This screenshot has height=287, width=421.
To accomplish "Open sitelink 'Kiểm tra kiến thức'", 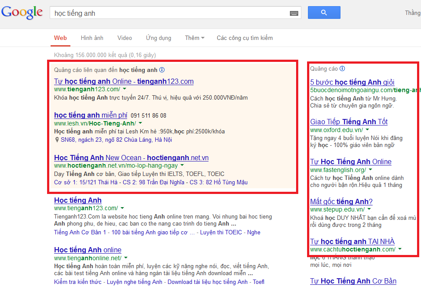I will click(78, 282).
